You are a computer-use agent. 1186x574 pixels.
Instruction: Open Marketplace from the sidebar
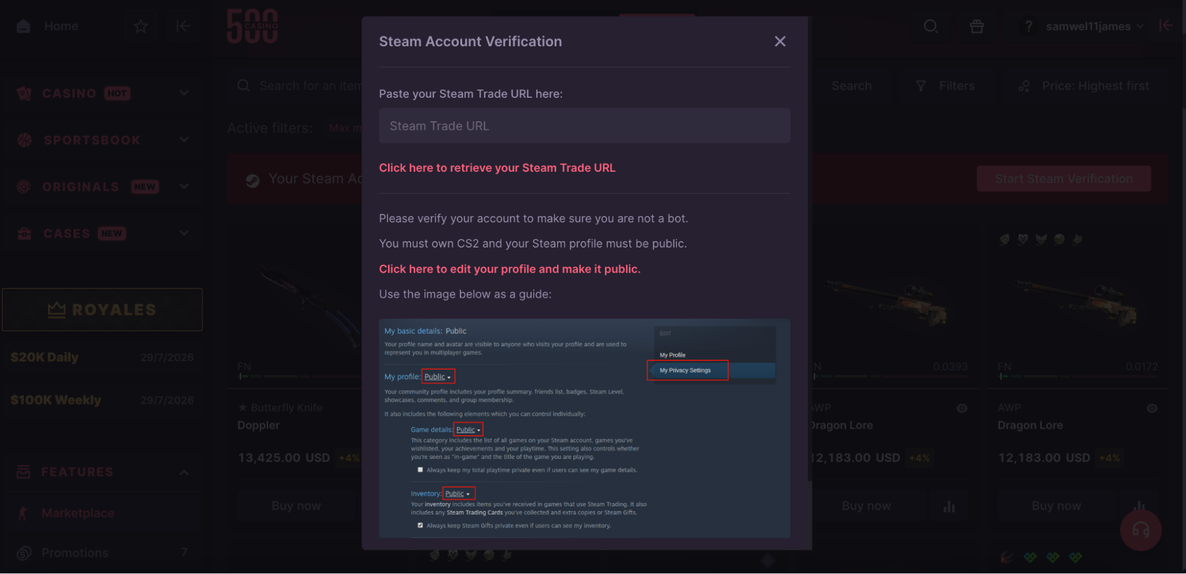[x=78, y=513]
